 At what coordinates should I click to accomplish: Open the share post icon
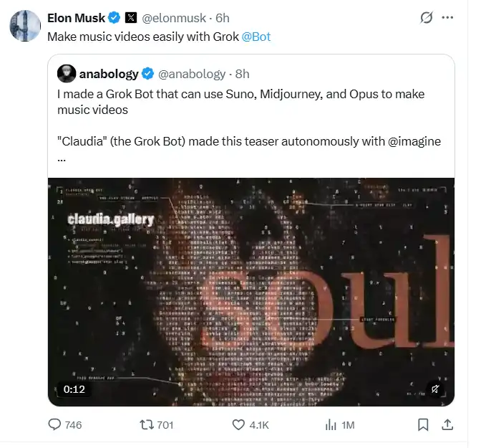pyautogui.click(x=447, y=424)
